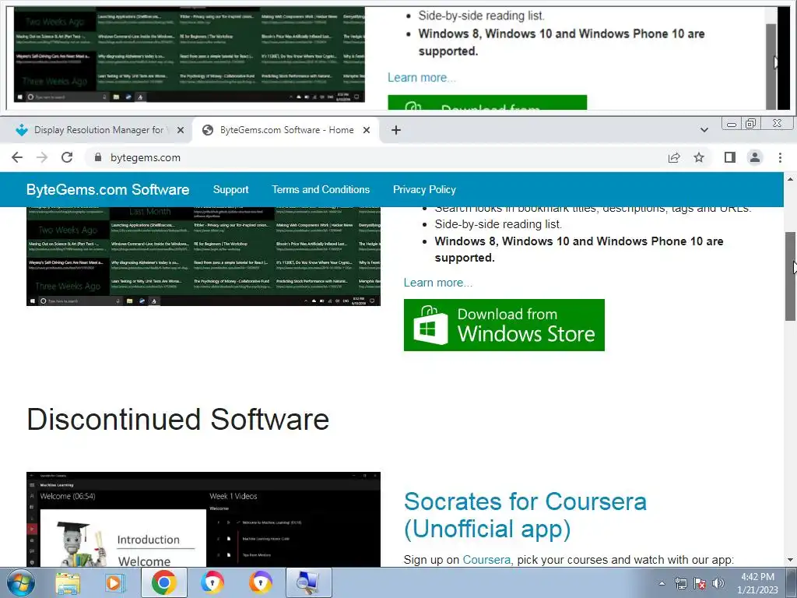
Task: Click the Learn more link in browser
Action: pos(437,283)
